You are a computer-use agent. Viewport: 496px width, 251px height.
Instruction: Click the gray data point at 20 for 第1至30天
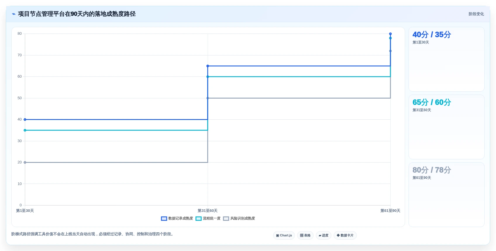25,163
